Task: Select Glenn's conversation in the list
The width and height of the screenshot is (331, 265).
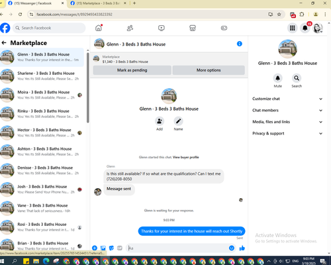Action: pyautogui.click(x=42, y=57)
